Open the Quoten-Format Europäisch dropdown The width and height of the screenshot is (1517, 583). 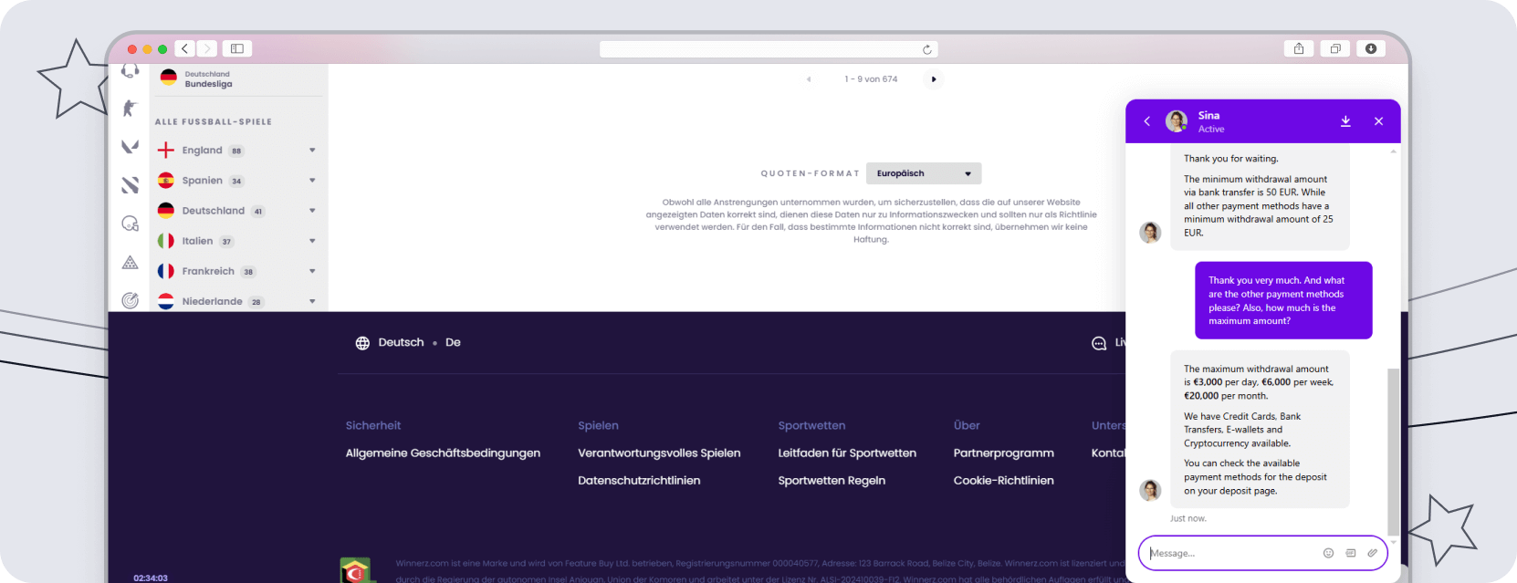[923, 173]
